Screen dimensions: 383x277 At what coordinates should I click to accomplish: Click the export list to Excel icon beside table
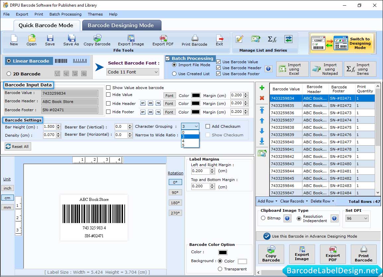point(262,153)
